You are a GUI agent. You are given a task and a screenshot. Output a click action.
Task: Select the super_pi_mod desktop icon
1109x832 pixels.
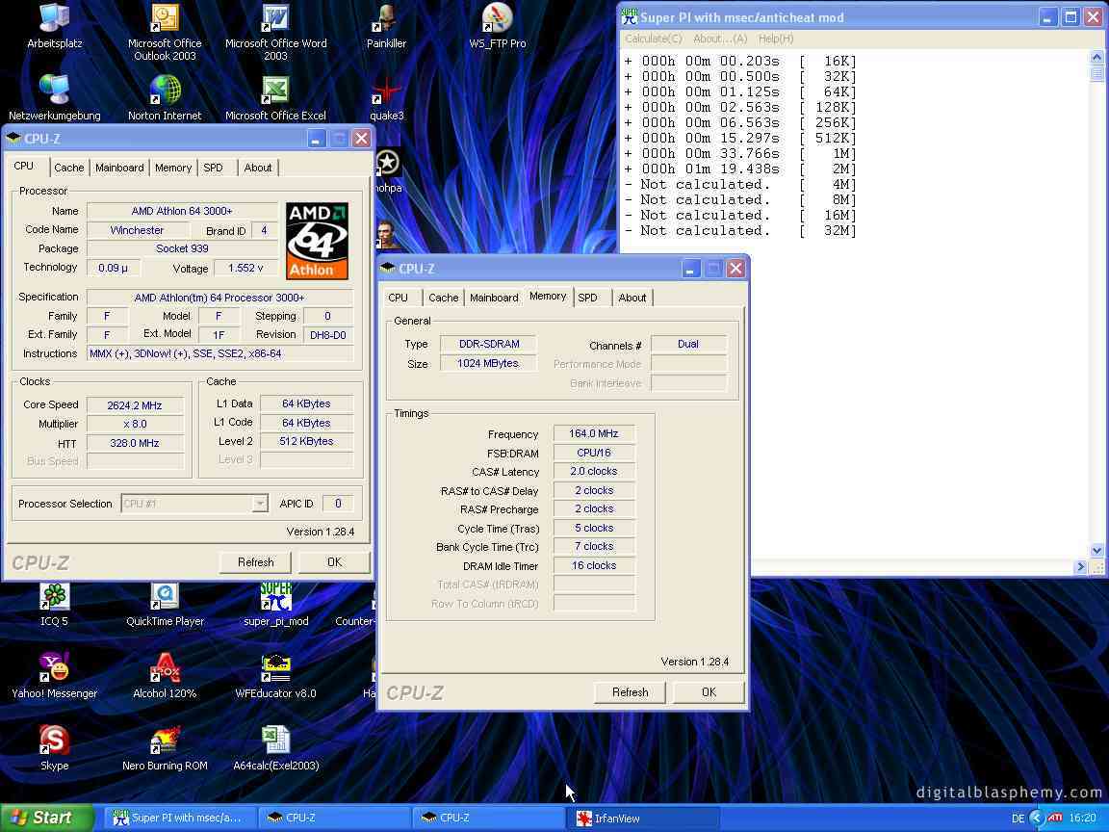click(276, 605)
